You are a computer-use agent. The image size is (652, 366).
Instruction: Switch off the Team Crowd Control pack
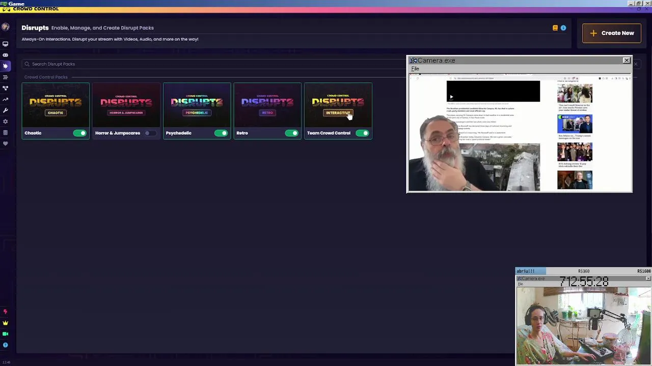[x=362, y=133]
